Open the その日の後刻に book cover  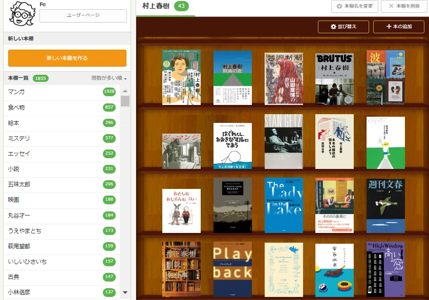(334, 205)
